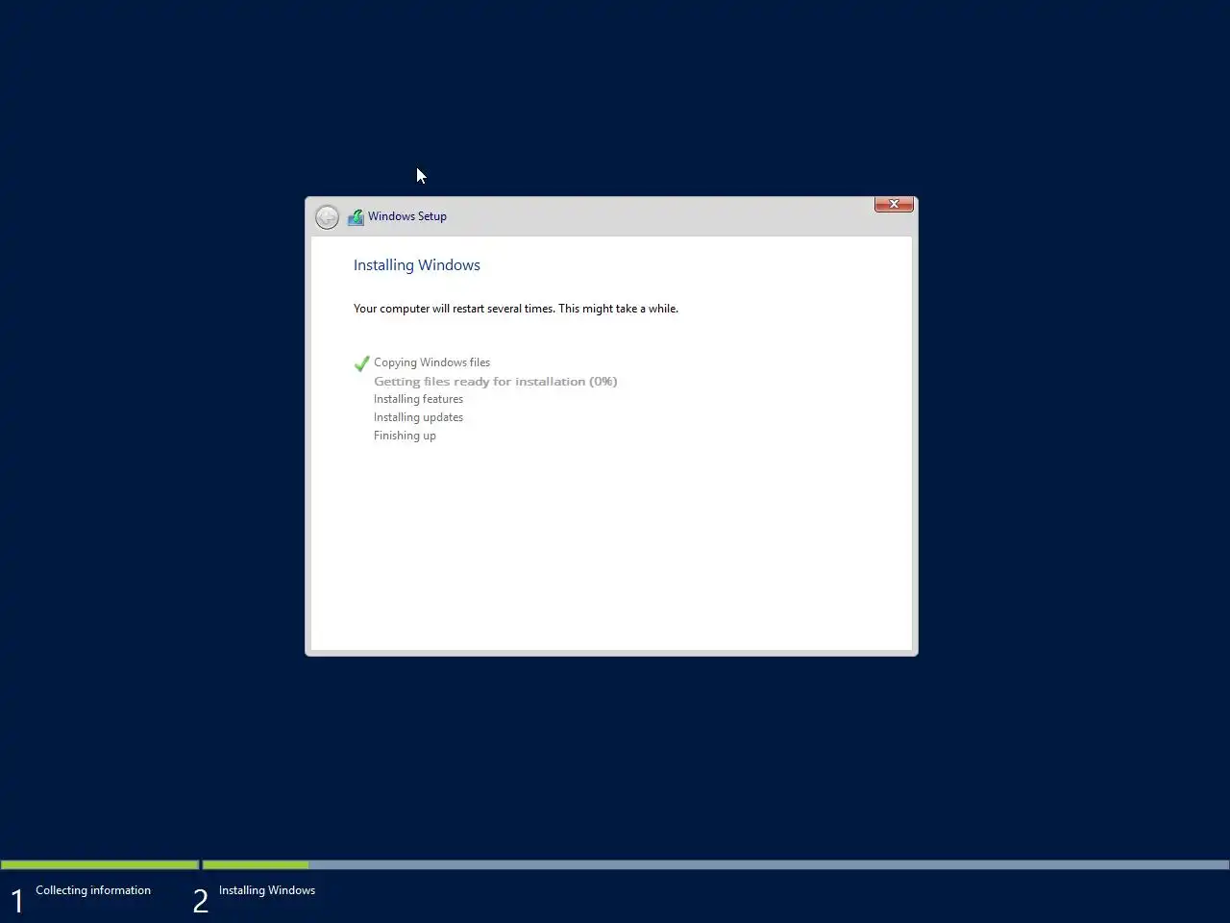
Task: Click the stage number 2 at bottom
Action: [200, 901]
